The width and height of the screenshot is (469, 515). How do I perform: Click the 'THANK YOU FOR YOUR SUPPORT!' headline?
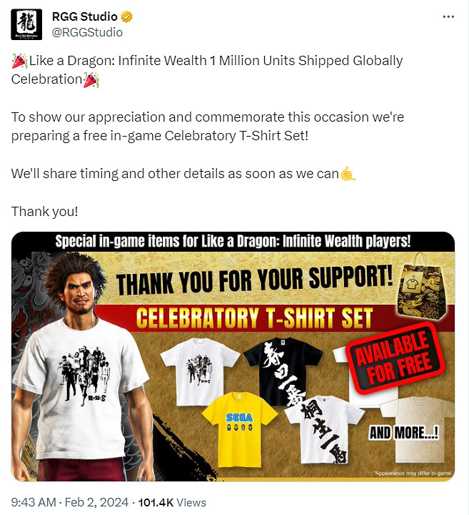[254, 280]
